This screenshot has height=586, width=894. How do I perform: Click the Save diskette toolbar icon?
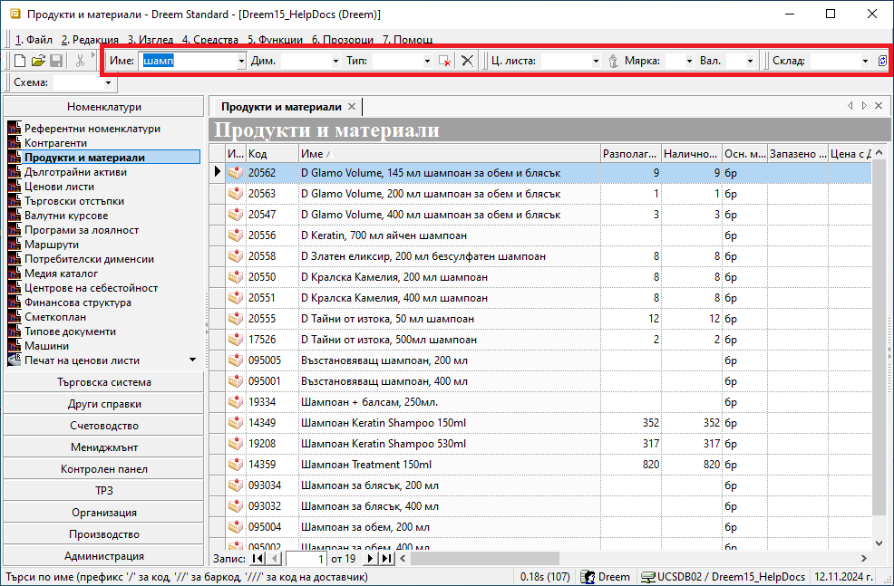click(55, 61)
